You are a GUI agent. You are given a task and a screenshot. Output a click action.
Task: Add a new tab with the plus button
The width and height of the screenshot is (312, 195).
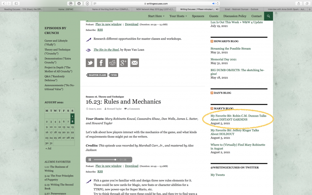click(x=310, y=9)
